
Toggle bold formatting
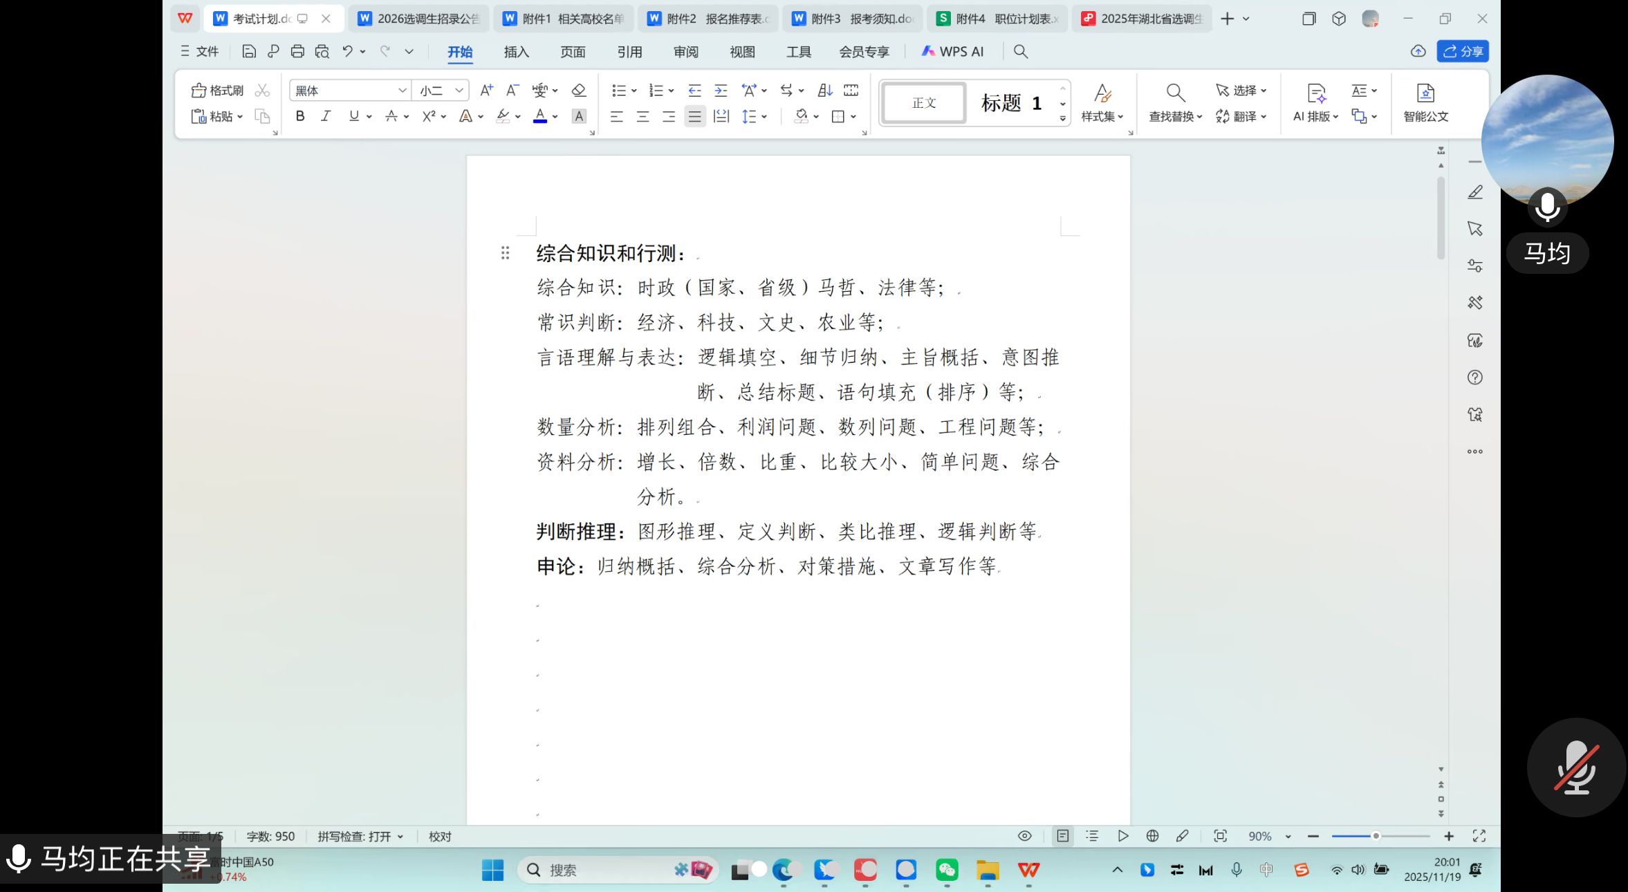point(300,116)
